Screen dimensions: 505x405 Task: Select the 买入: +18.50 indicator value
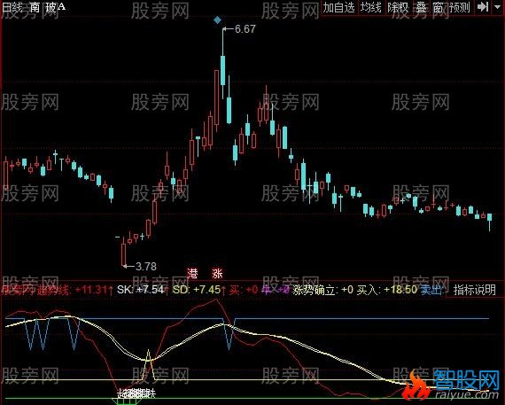click(x=387, y=290)
